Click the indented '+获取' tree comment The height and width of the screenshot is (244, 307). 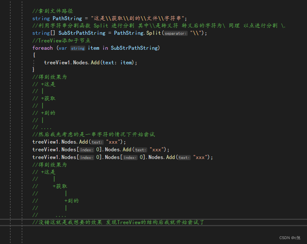coord(60,186)
